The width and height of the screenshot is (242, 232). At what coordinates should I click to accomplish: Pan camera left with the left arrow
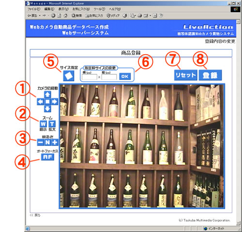(40, 102)
